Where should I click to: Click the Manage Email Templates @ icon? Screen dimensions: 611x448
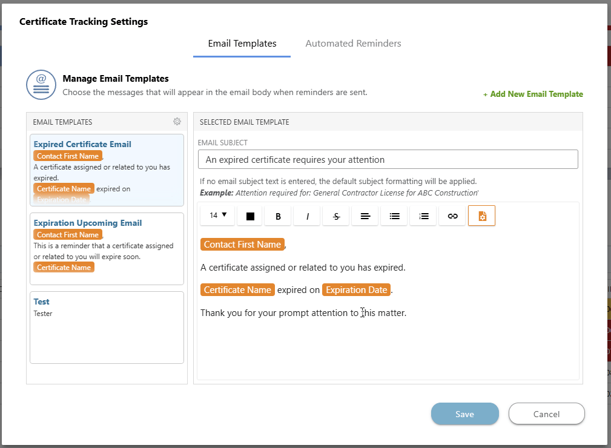click(41, 85)
